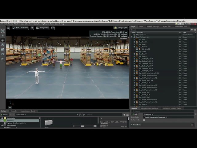Click the Add button in Property panel

tap(135, 114)
